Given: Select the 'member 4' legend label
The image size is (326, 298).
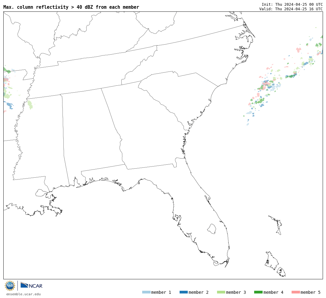Looking at the screenshot, I should (x=273, y=292).
